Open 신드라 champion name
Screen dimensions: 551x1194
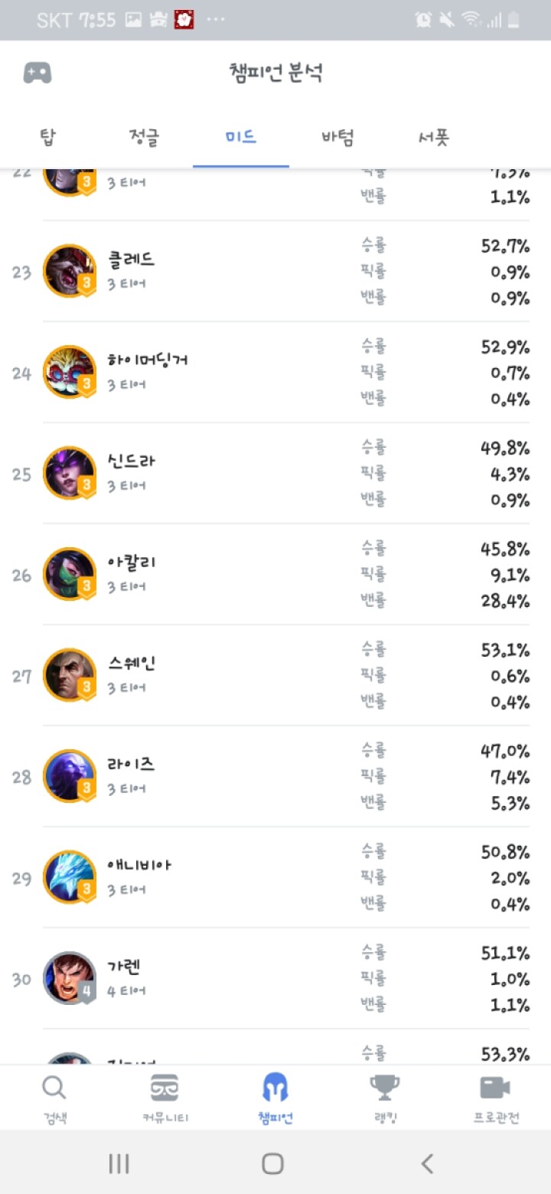pos(132,462)
